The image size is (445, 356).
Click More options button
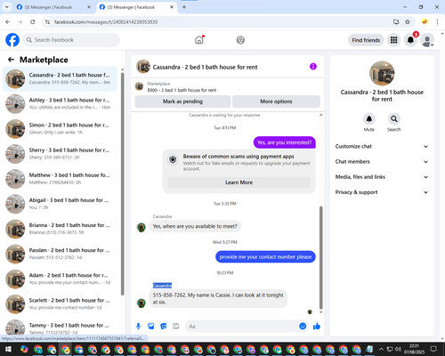click(x=276, y=101)
